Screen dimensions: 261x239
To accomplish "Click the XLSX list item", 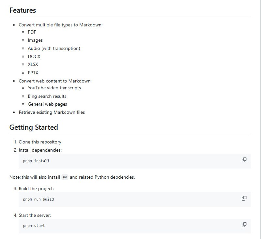I will (33, 64).
